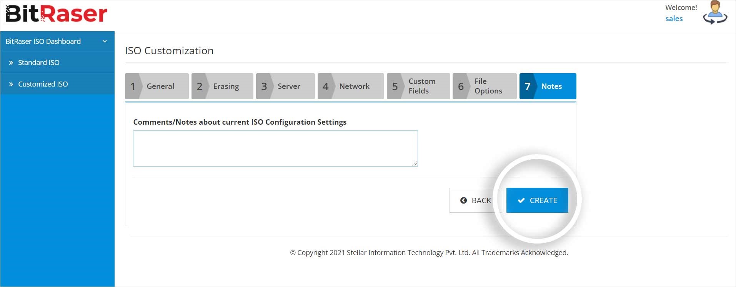Click the double-arrow icon beside Standard ISO
736x287 pixels.
click(x=11, y=63)
